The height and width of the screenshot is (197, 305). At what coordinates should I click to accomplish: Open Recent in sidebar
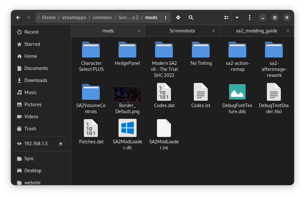[x=41, y=32]
